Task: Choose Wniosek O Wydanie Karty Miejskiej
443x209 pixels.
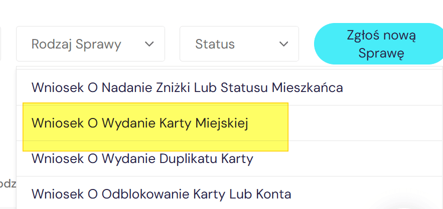Action: coord(140,123)
